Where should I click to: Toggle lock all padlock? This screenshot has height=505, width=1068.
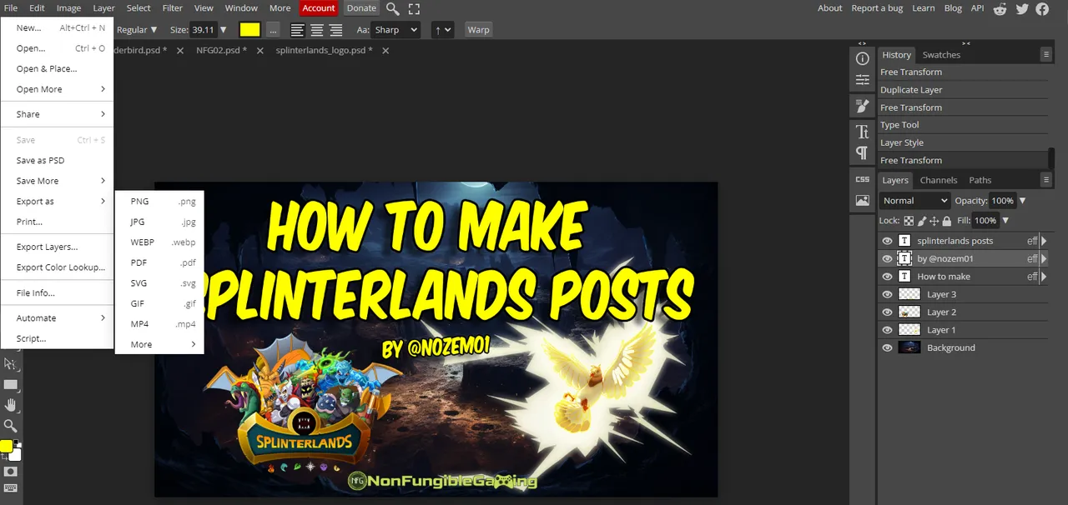(947, 221)
